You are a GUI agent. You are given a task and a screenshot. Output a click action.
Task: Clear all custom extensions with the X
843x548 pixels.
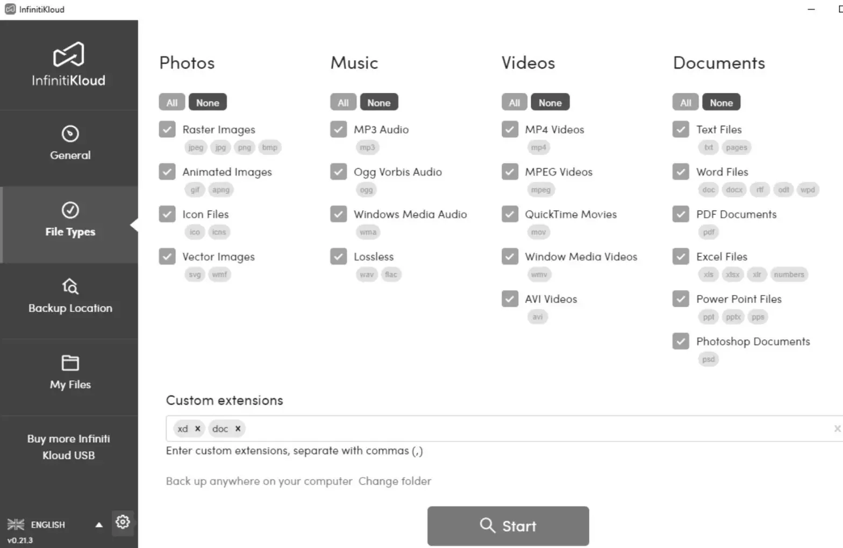click(837, 429)
